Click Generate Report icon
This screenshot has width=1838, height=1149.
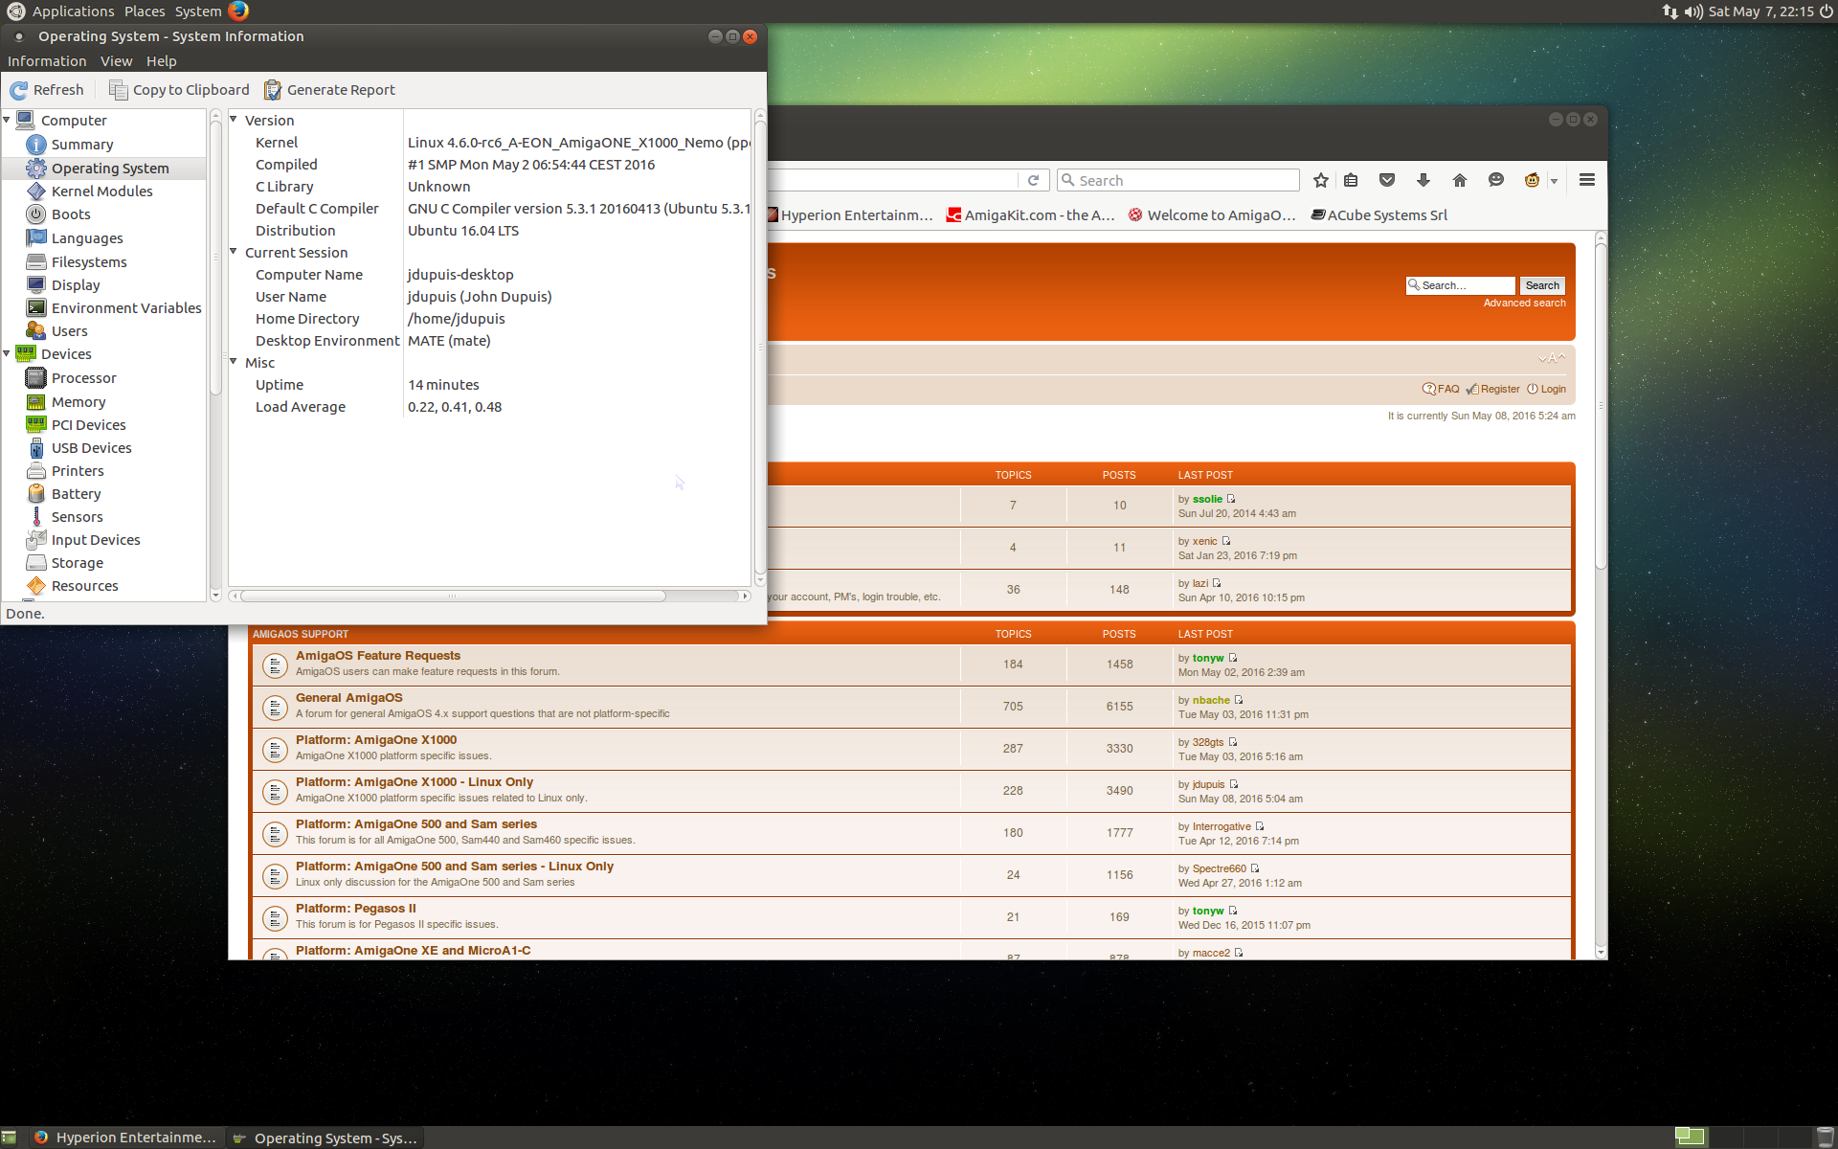[273, 90]
